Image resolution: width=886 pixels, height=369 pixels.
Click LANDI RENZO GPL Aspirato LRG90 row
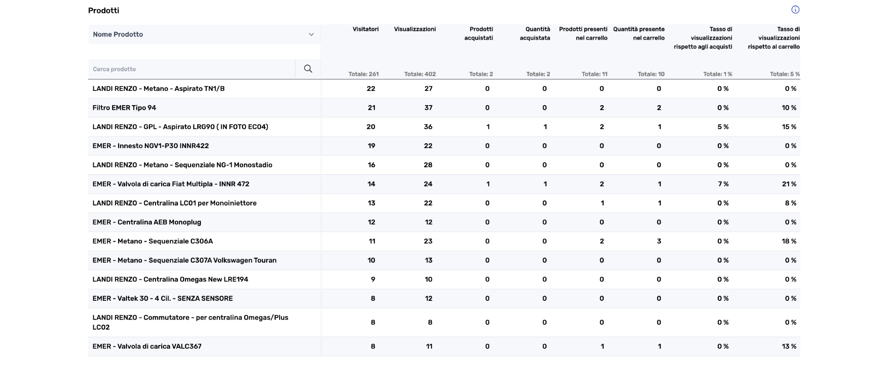point(180,127)
